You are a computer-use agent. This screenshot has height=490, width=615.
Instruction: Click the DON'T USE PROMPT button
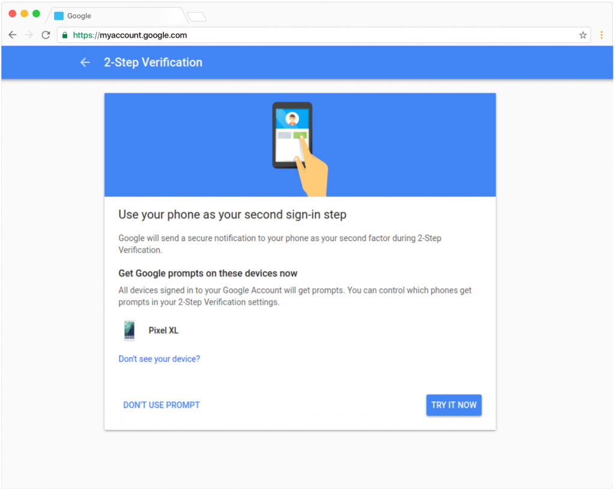click(161, 405)
